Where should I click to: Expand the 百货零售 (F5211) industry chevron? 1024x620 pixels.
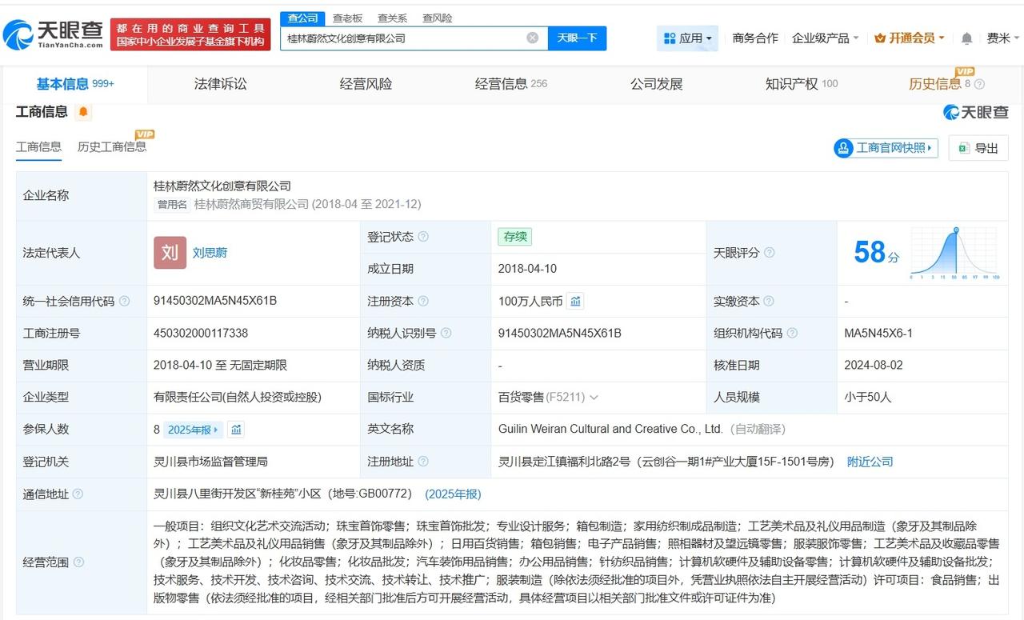[594, 398]
